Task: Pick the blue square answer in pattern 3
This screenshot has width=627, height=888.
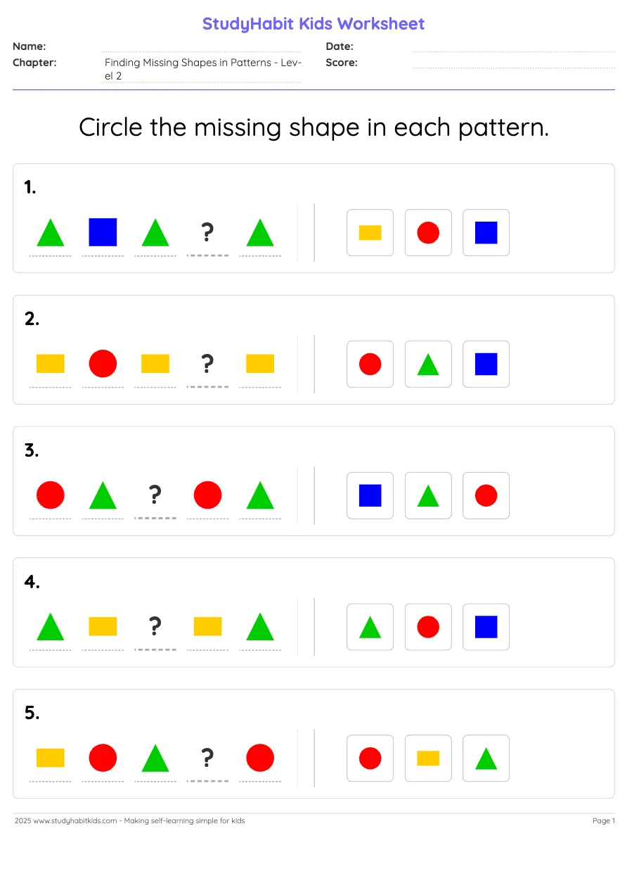Action: [x=370, y=495]
